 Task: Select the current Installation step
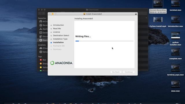(x=58, y=42)
